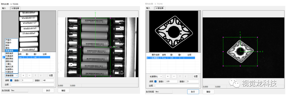
Task: Toggle the 启用 checkbox beside parameter value 3
Action: (11, 80)
